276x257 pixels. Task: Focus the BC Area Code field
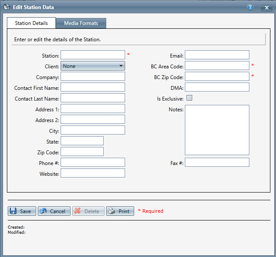217,66
